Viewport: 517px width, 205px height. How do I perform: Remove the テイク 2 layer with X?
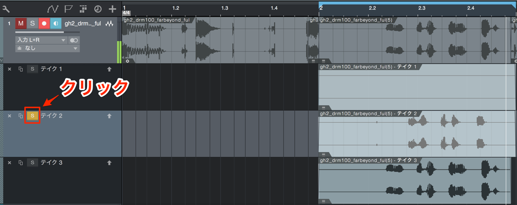10,116
